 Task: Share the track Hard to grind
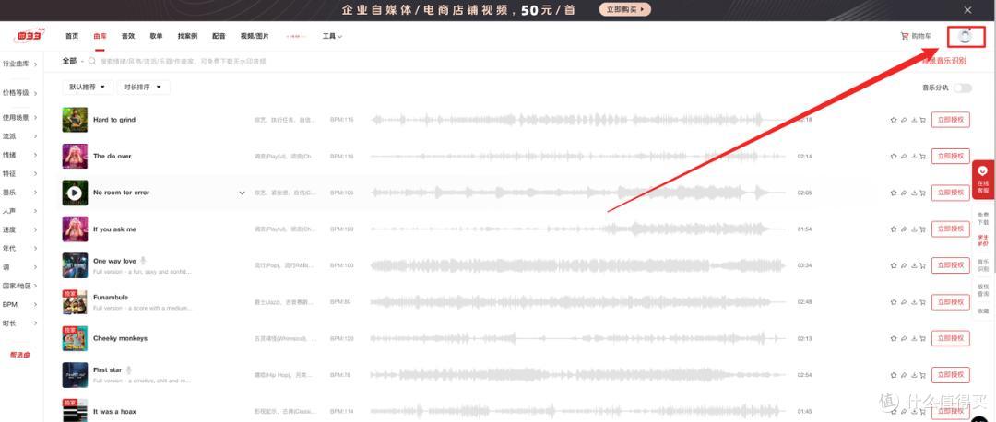click(903, 120)
